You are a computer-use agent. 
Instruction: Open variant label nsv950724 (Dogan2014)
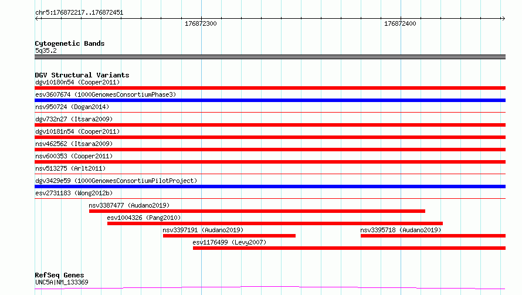point(72,107)
